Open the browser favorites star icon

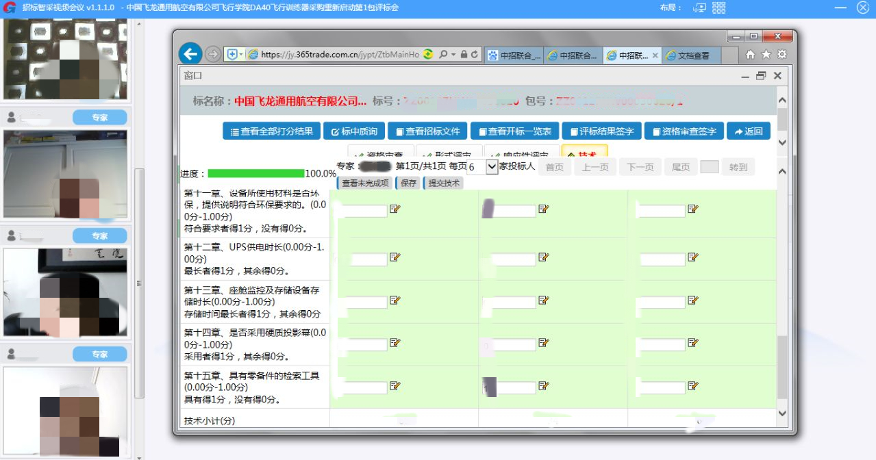[766, 55]
